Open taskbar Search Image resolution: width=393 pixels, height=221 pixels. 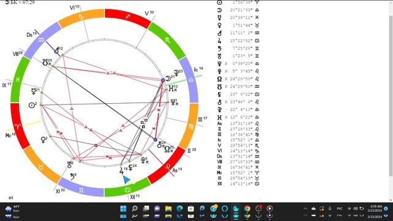pyautogui.click(x=134, y=209)
